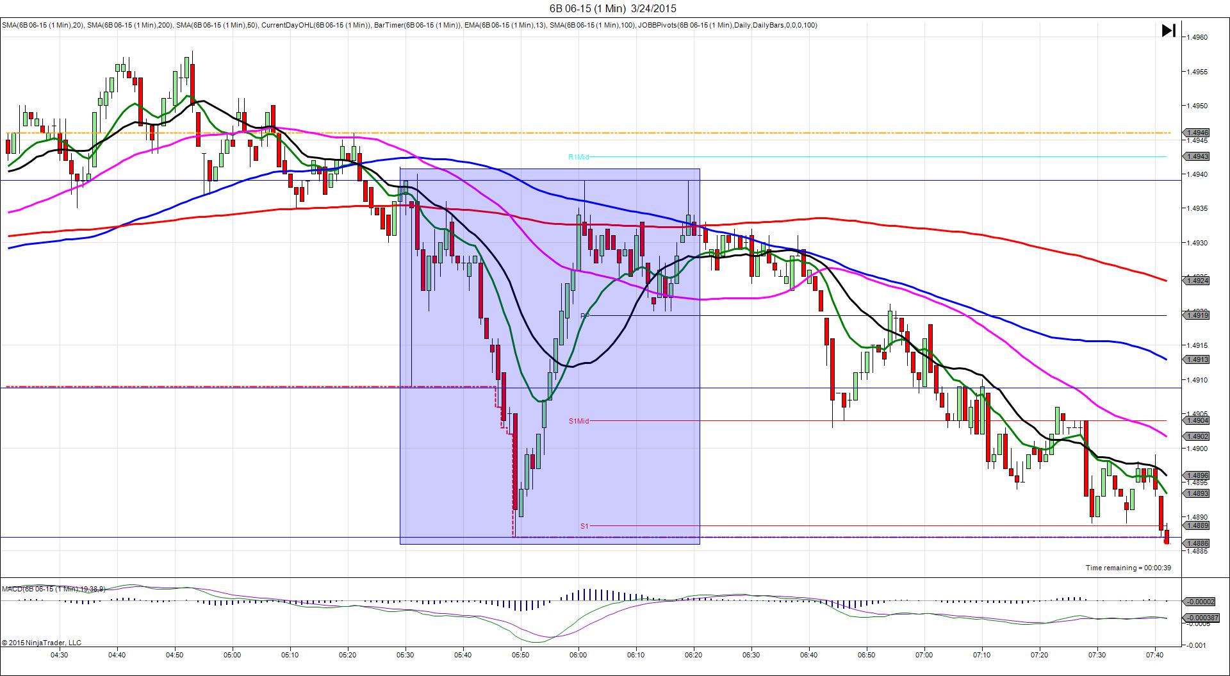Click the 1.4913 blue SMA price marker
Image resolution: width=1230 pixels, height=676 pixels.
1197,359
